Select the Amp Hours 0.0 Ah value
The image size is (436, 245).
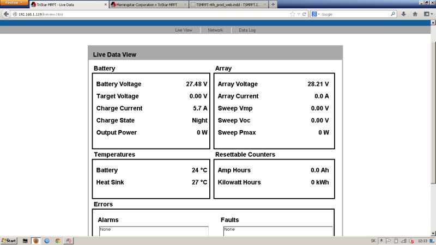point(320,170)
